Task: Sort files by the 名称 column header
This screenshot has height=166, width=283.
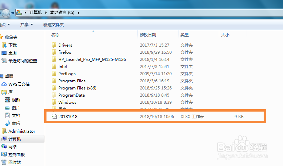Action: coord(55,35)
